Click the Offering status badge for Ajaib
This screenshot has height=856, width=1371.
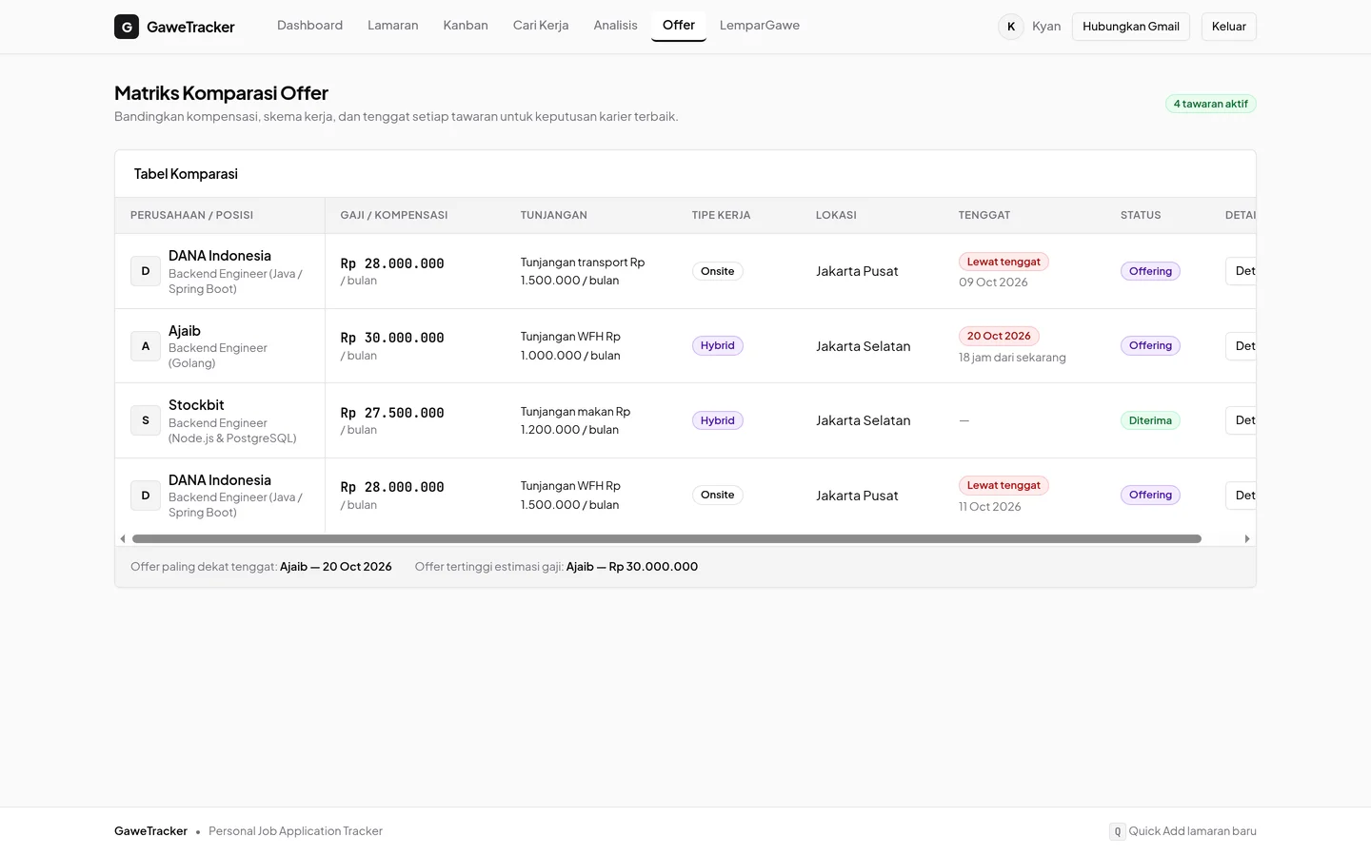coord(1150,346)
